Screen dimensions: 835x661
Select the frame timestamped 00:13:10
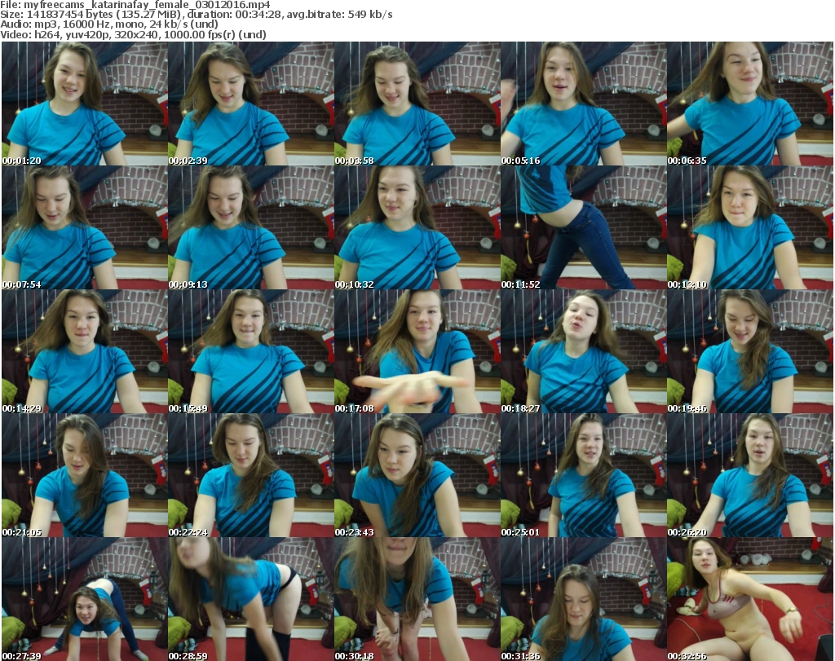pos(750,227)
